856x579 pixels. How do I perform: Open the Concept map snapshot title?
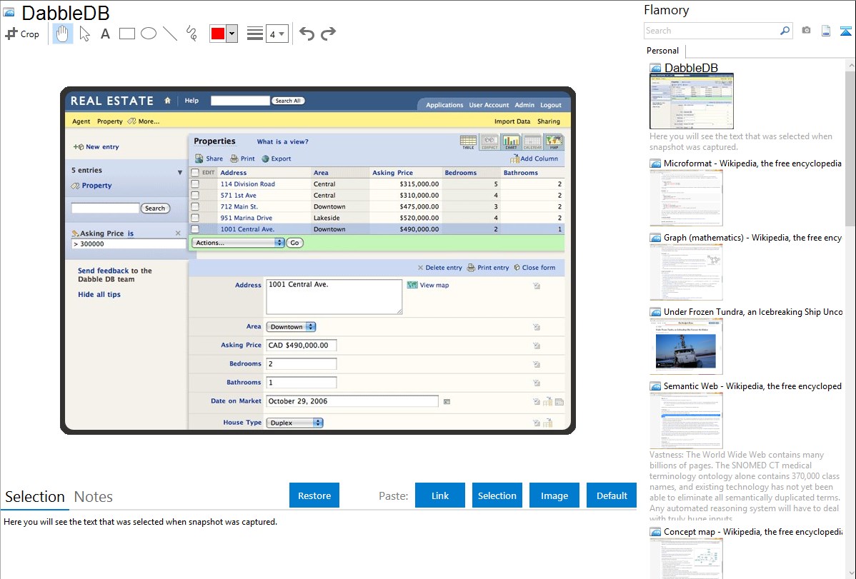[752, 531]
